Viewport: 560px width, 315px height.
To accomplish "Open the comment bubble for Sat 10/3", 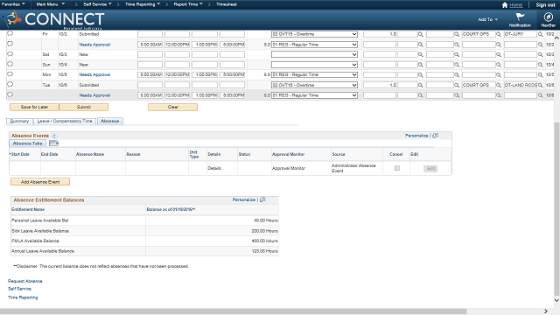I will point(10,54).
